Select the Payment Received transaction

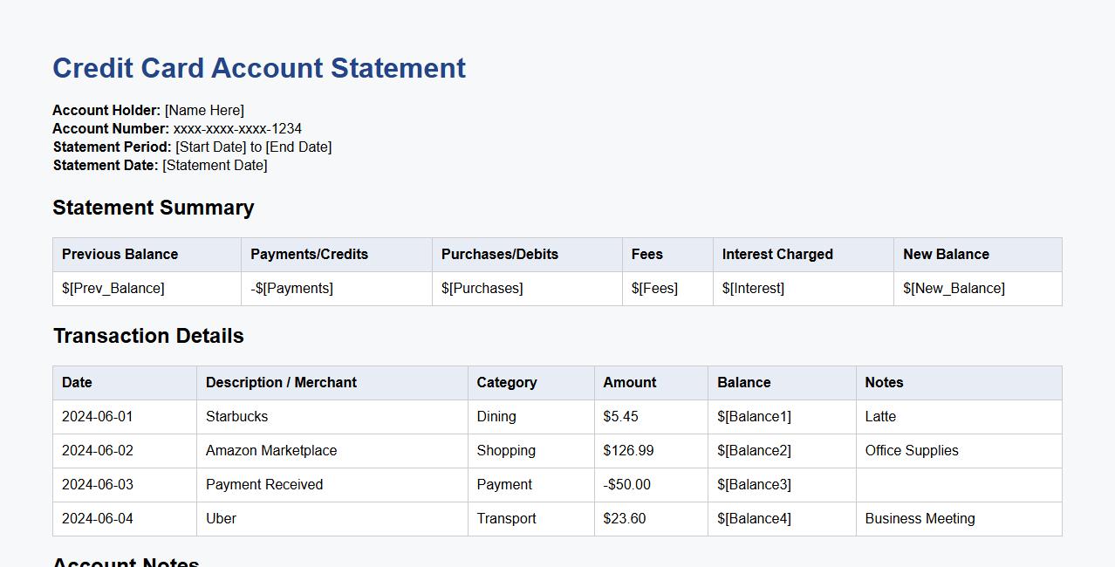pos(263,484)
